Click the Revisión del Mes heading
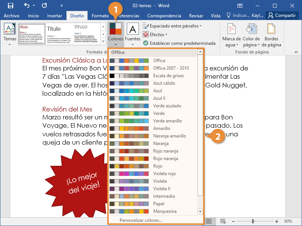The height and width of the screenshot is (226, 302). (x=67, y=109)
